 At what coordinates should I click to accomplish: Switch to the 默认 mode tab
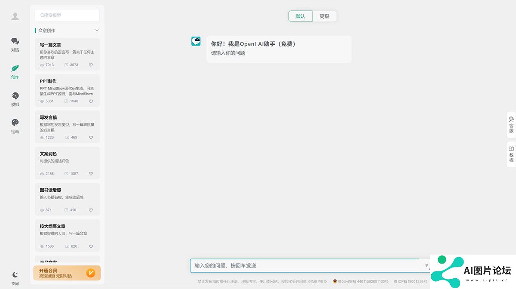pos(300,16)
